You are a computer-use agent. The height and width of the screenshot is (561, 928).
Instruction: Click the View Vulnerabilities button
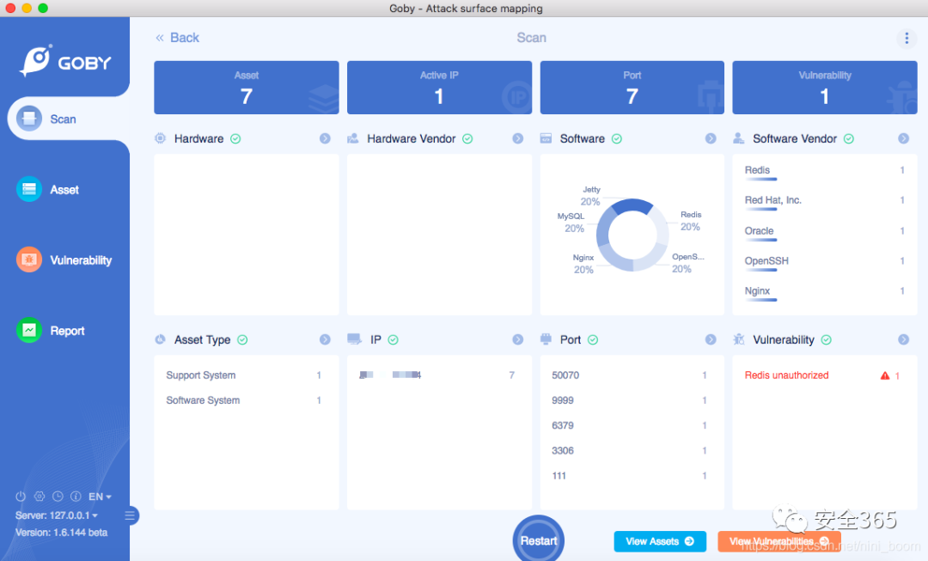[x=778, y=541]
